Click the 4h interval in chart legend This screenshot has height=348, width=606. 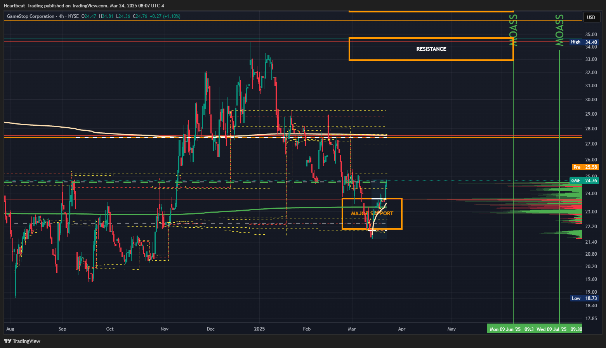pos(61,16)
